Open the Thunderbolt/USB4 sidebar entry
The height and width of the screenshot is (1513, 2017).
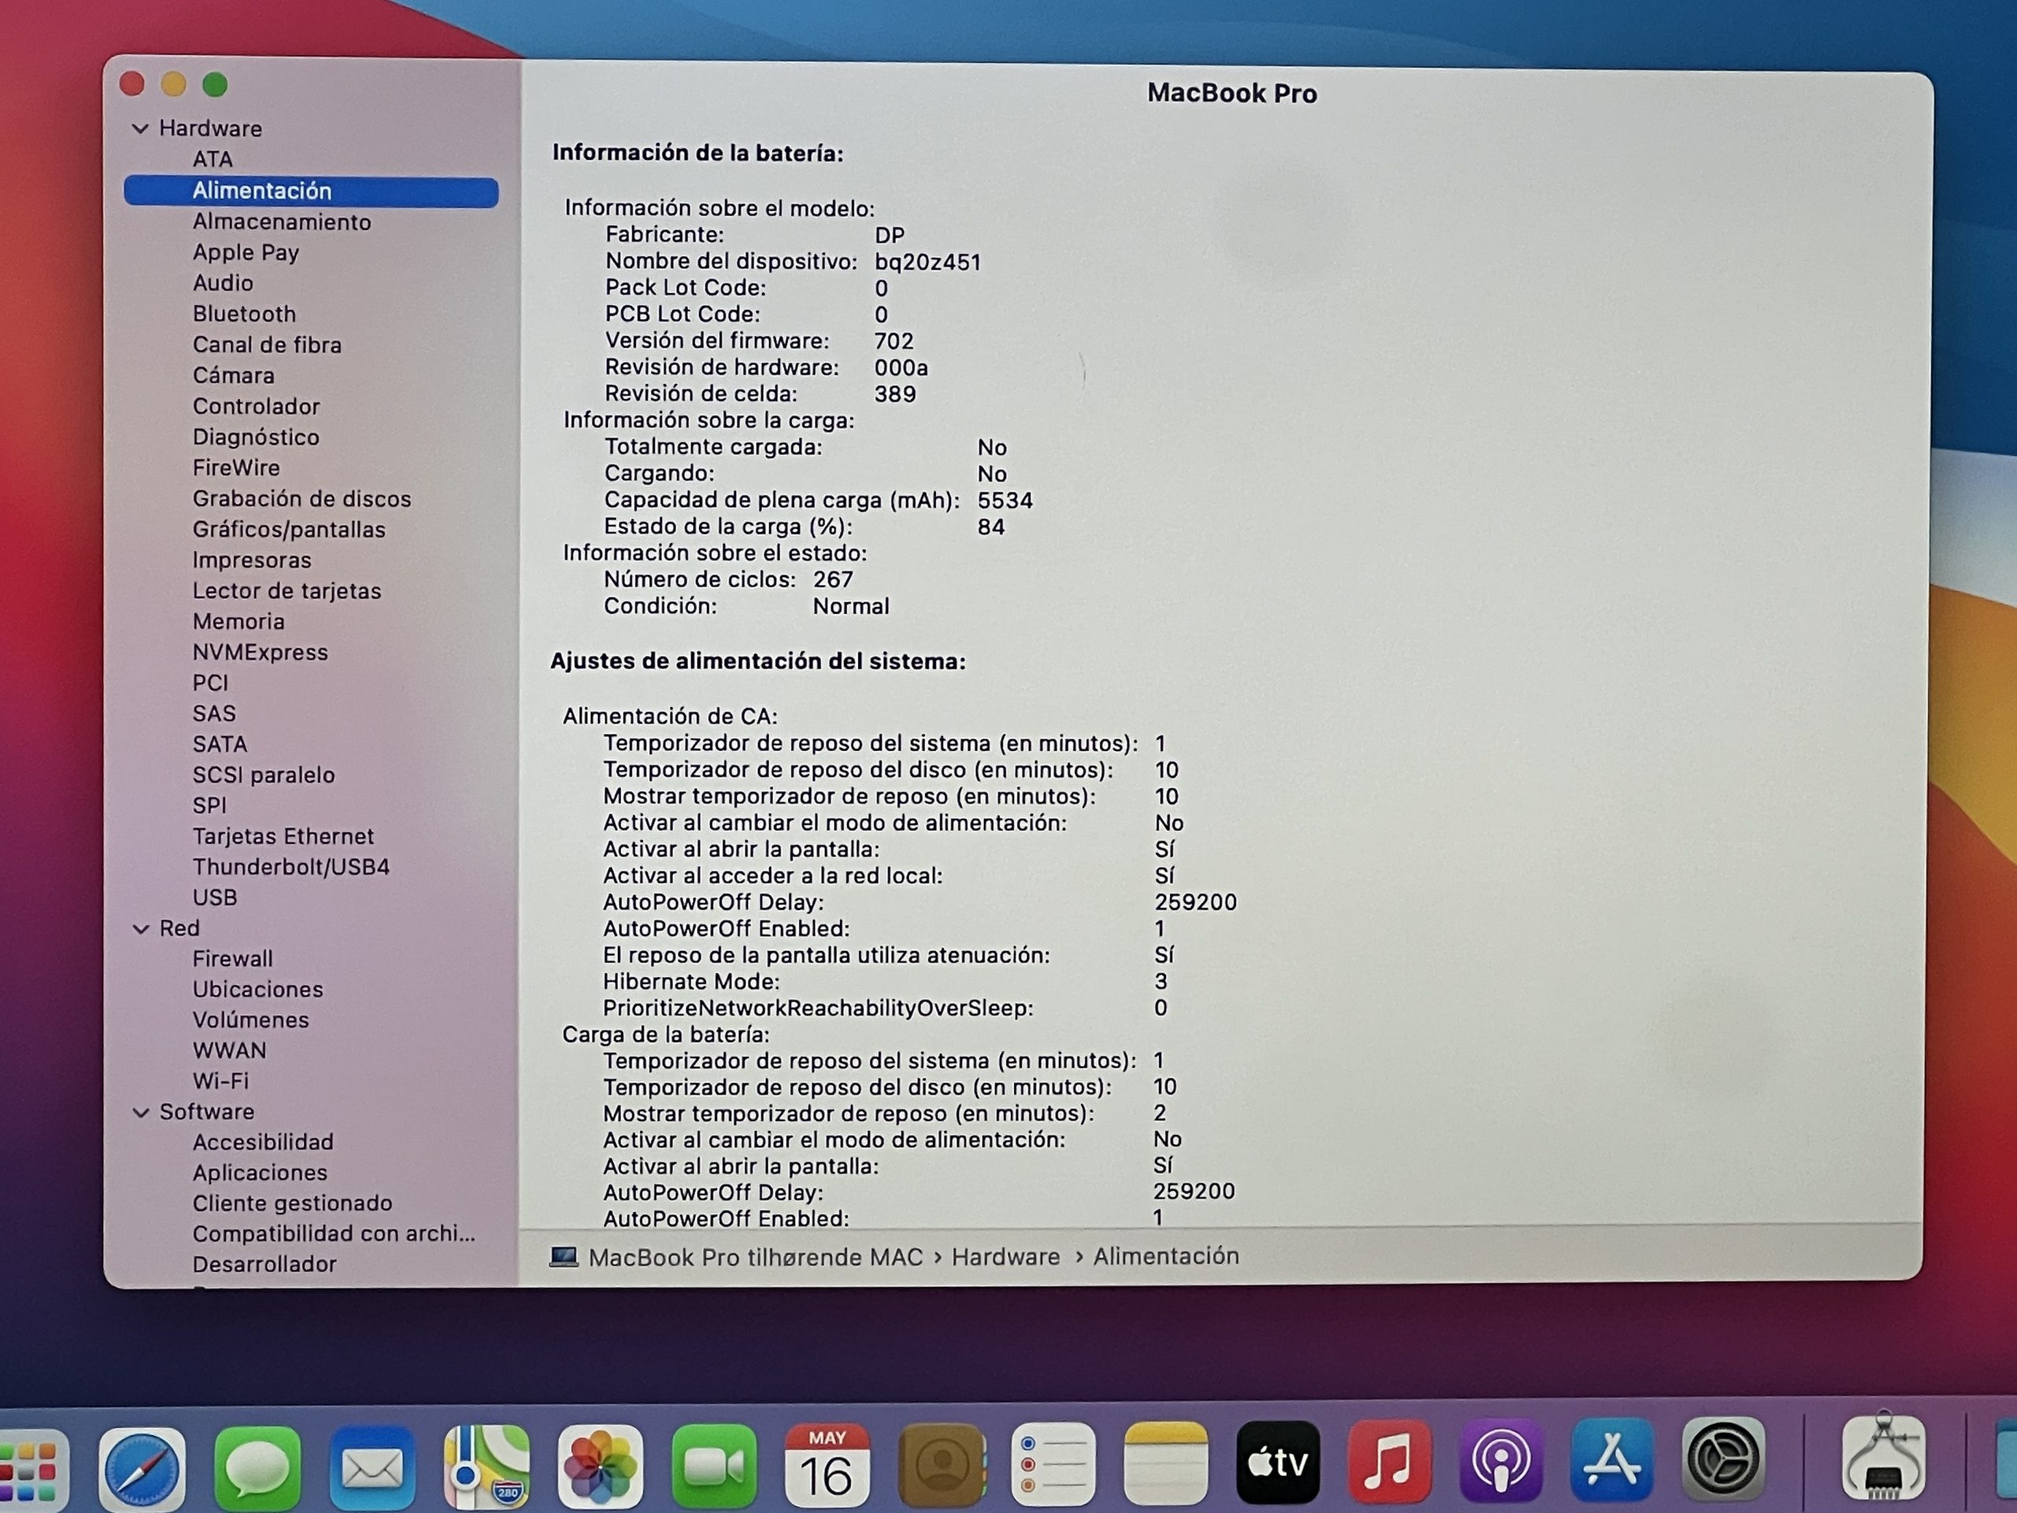coord(290,866)
